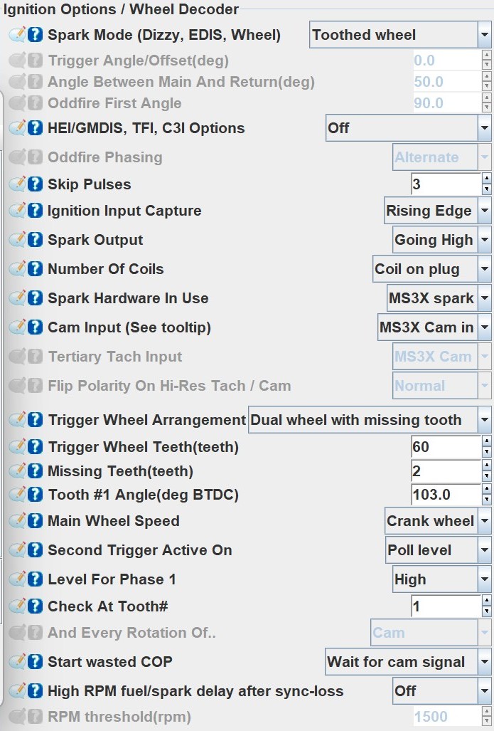
Task: Click the Tooth #1 Angle value field
Action: (446, 495)
